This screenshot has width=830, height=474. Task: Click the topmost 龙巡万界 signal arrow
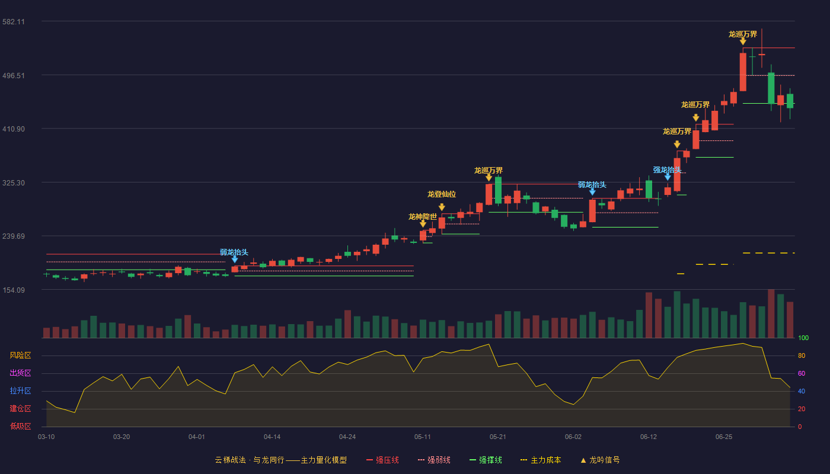743,41
